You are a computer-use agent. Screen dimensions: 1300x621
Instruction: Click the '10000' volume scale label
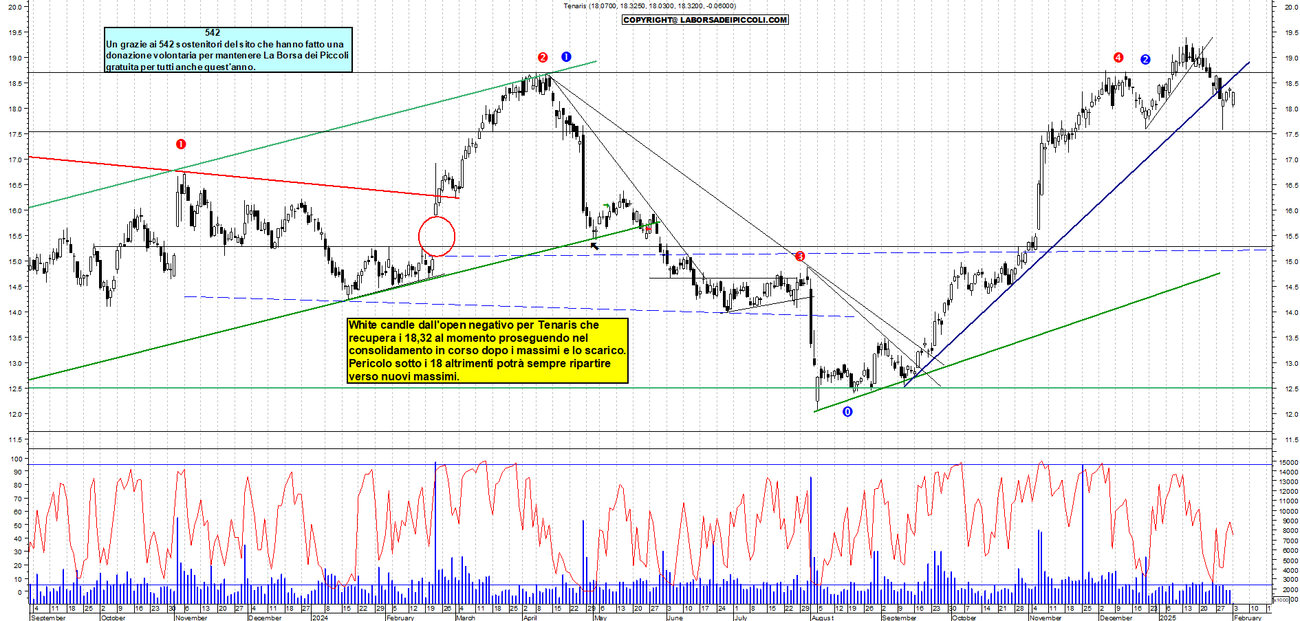pyautogui.click(x=1288, y=512)
